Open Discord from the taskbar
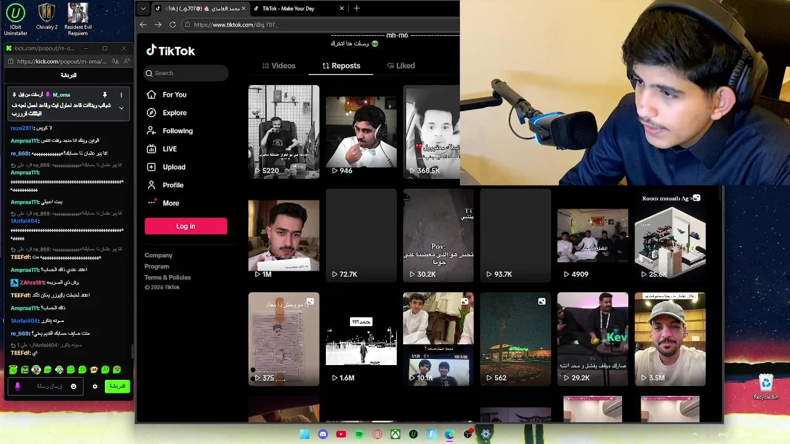 point(323,435)
